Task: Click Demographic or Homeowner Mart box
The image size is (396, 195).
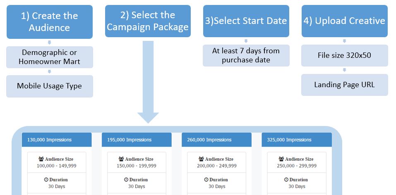Action: click(x=49, y=57)
